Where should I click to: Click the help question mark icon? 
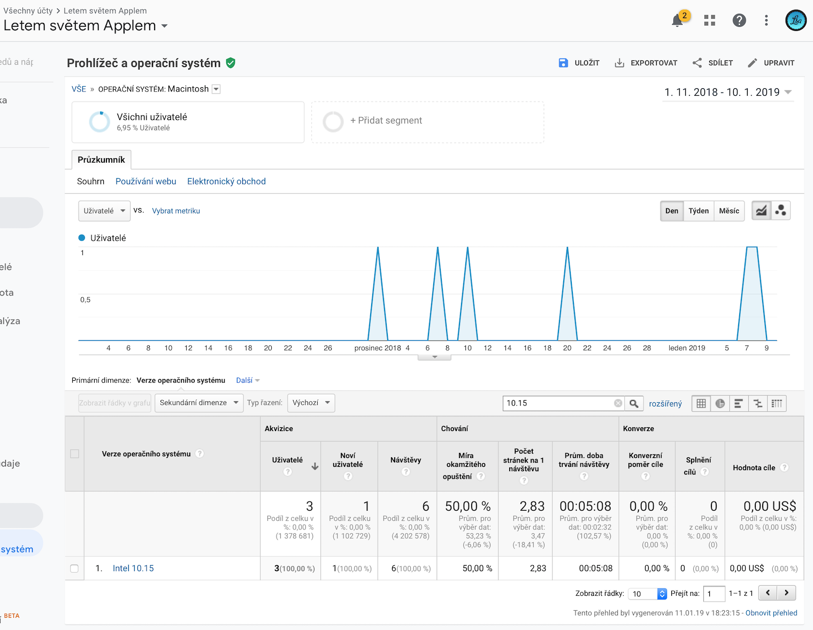(x=739, y=20)
